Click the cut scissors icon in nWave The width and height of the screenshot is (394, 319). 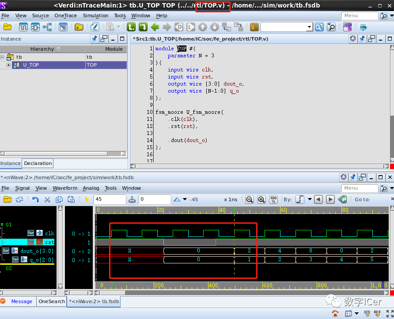pos(47,199)
